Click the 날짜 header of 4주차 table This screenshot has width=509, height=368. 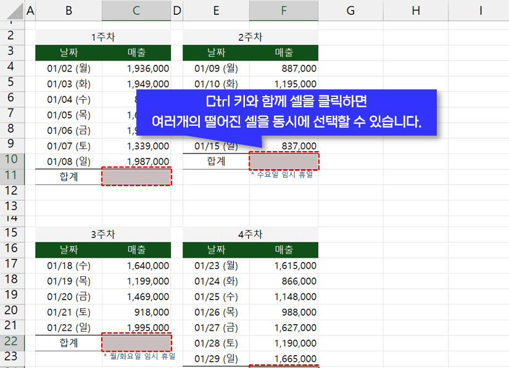point(216,250)
